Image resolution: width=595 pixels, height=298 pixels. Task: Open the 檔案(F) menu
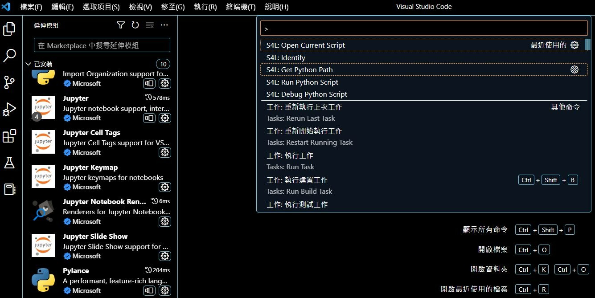click(31, 7)
